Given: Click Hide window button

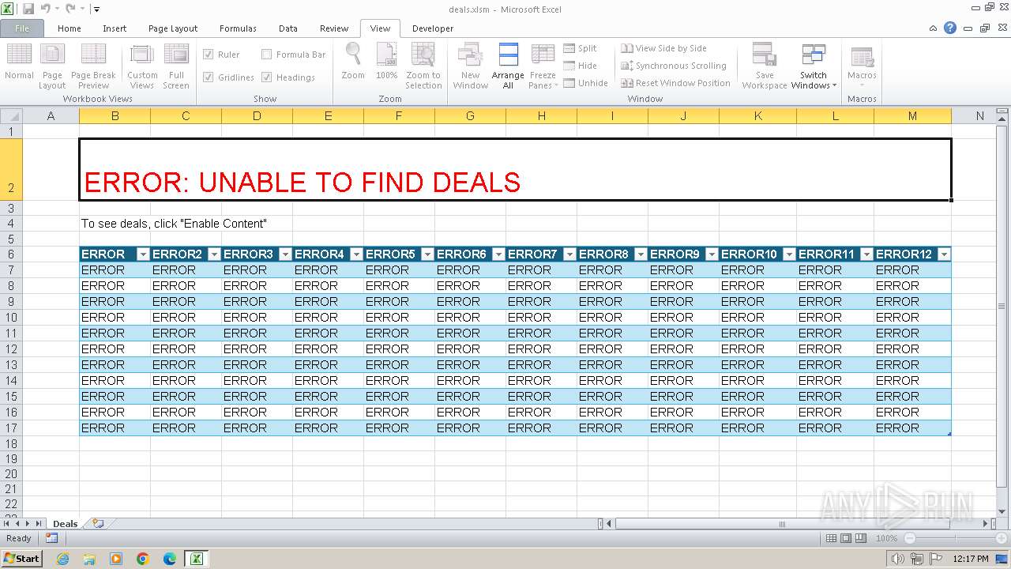Looking at the screenshot, I should pyautogui.click(x=581, y=66).
